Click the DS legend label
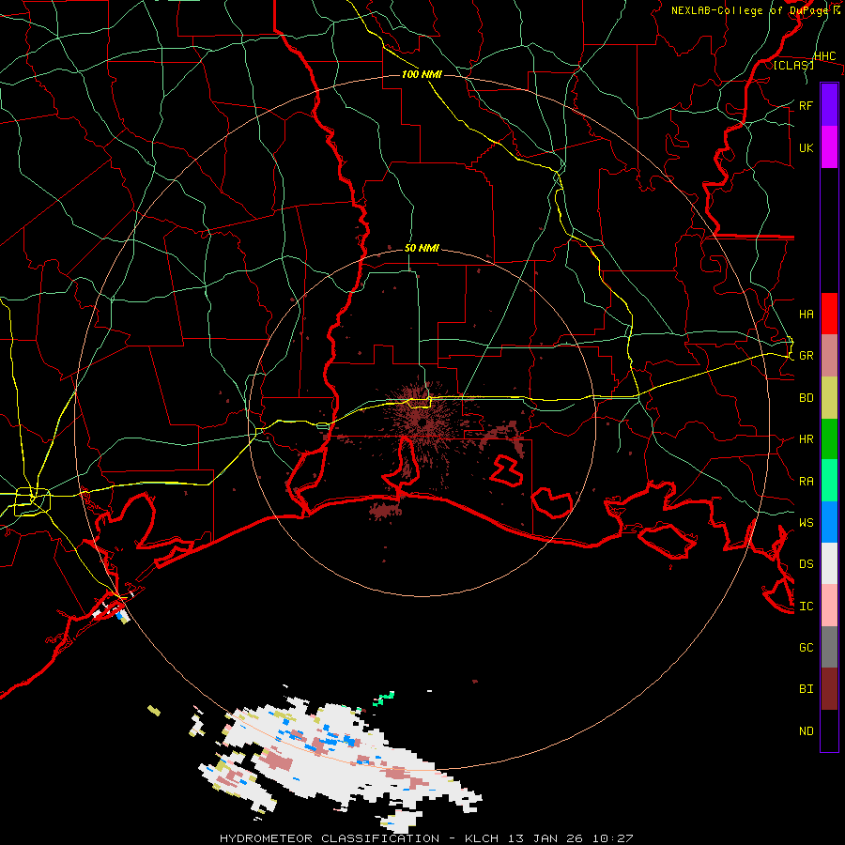Image resolution: width=845 pixels, height=845 pixels. [806, 563]
